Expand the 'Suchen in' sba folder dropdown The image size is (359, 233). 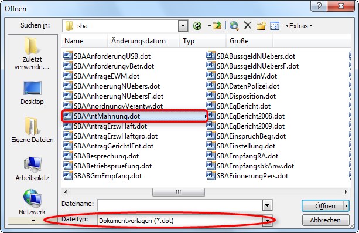[x=183, y=26]
